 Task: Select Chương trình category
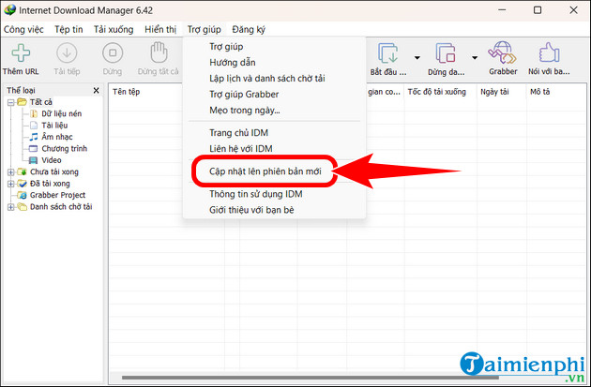coord(65,149)
